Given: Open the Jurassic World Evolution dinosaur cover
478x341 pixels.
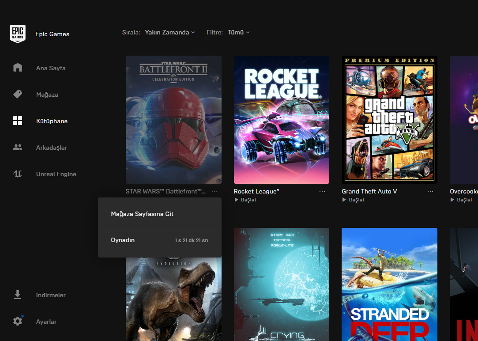Looking at the screenshot, I should tap(173, 299).
